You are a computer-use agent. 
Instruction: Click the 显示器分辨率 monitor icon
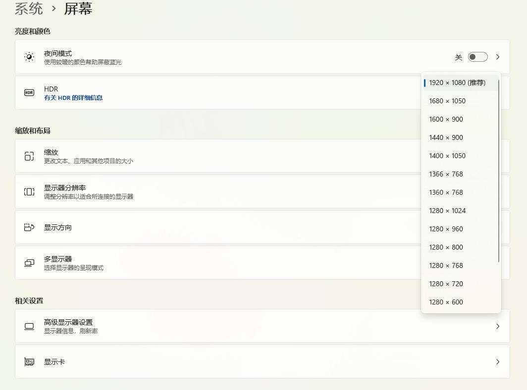(x=29, y=191)
